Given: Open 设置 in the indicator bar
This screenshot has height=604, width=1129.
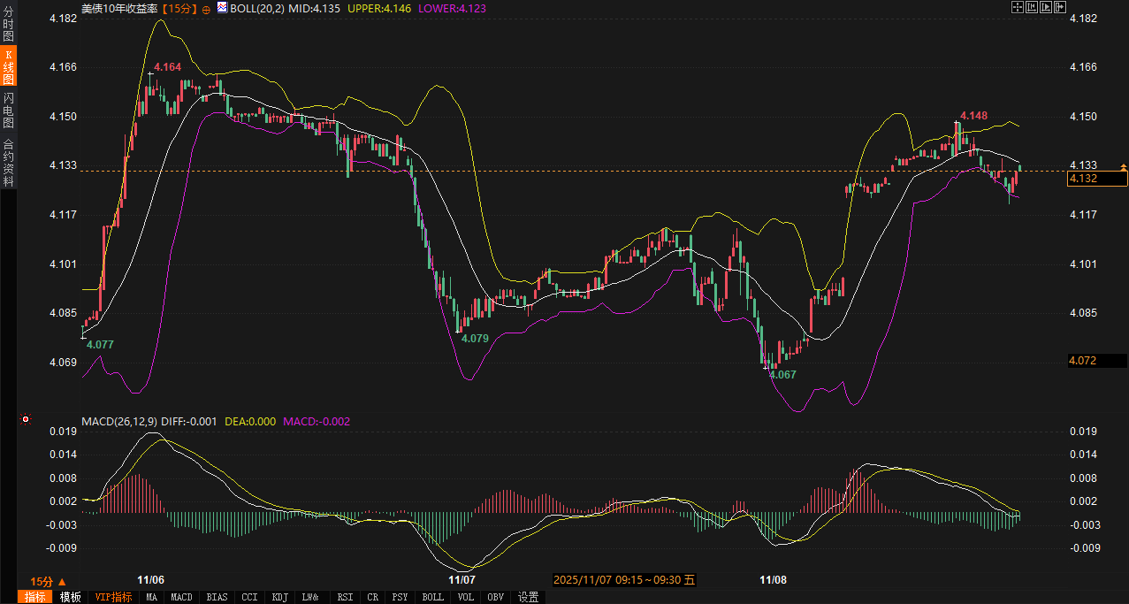Looking at the screenshot, I should 528,597.
